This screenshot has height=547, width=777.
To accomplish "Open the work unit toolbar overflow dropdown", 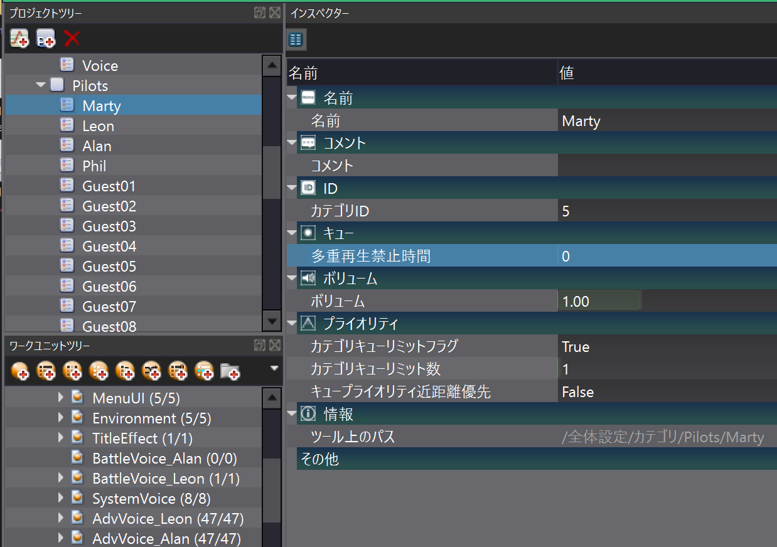I will (274, 368).
